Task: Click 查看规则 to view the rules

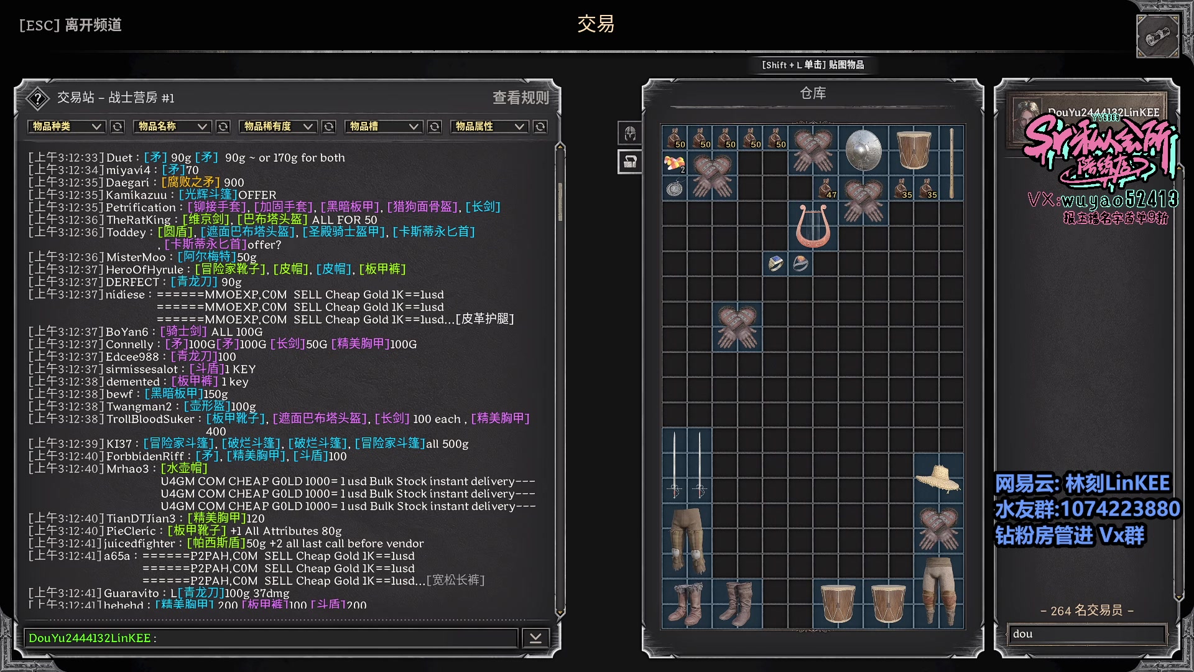Action: click(x=521, y=98)
